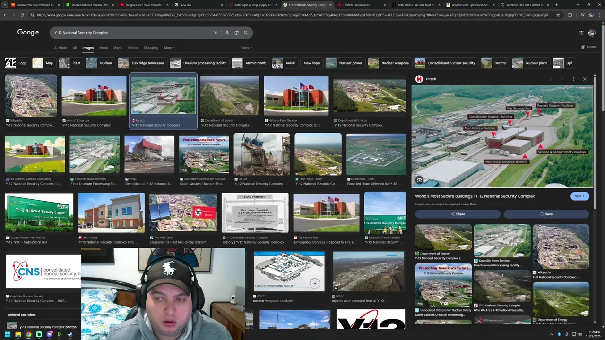
Task: Open the Google account avatar
Action: tap(592, 33)
